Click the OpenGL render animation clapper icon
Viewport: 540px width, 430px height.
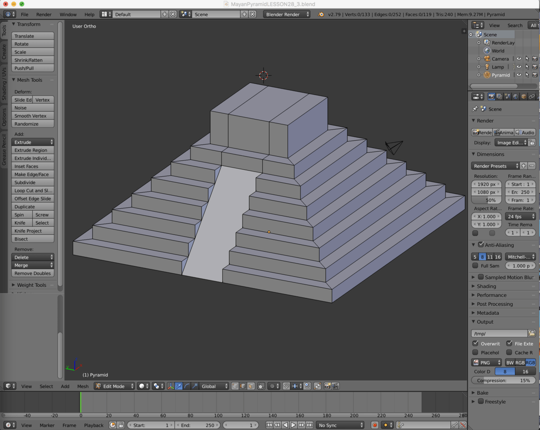click(x=335, y=386)
